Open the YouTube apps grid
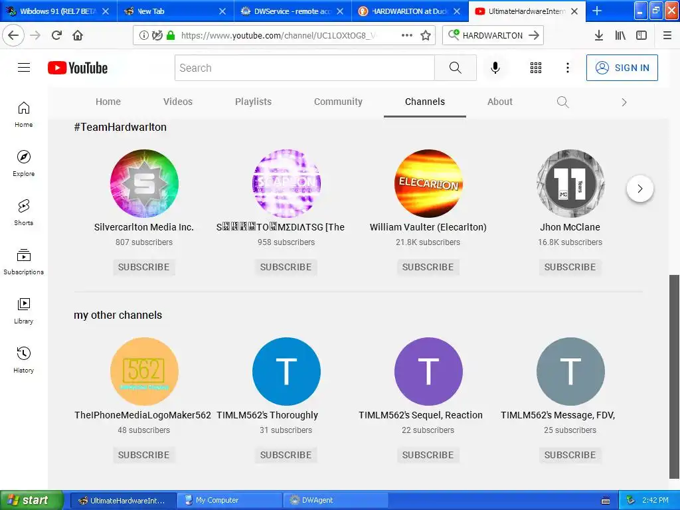 [536, 68]
